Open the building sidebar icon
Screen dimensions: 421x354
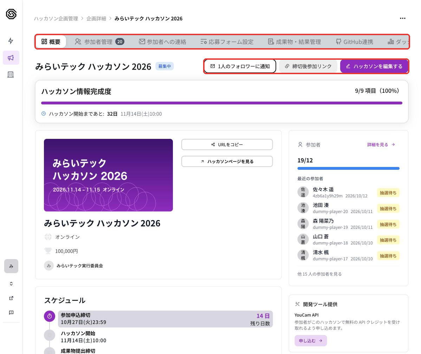[11, 75]
